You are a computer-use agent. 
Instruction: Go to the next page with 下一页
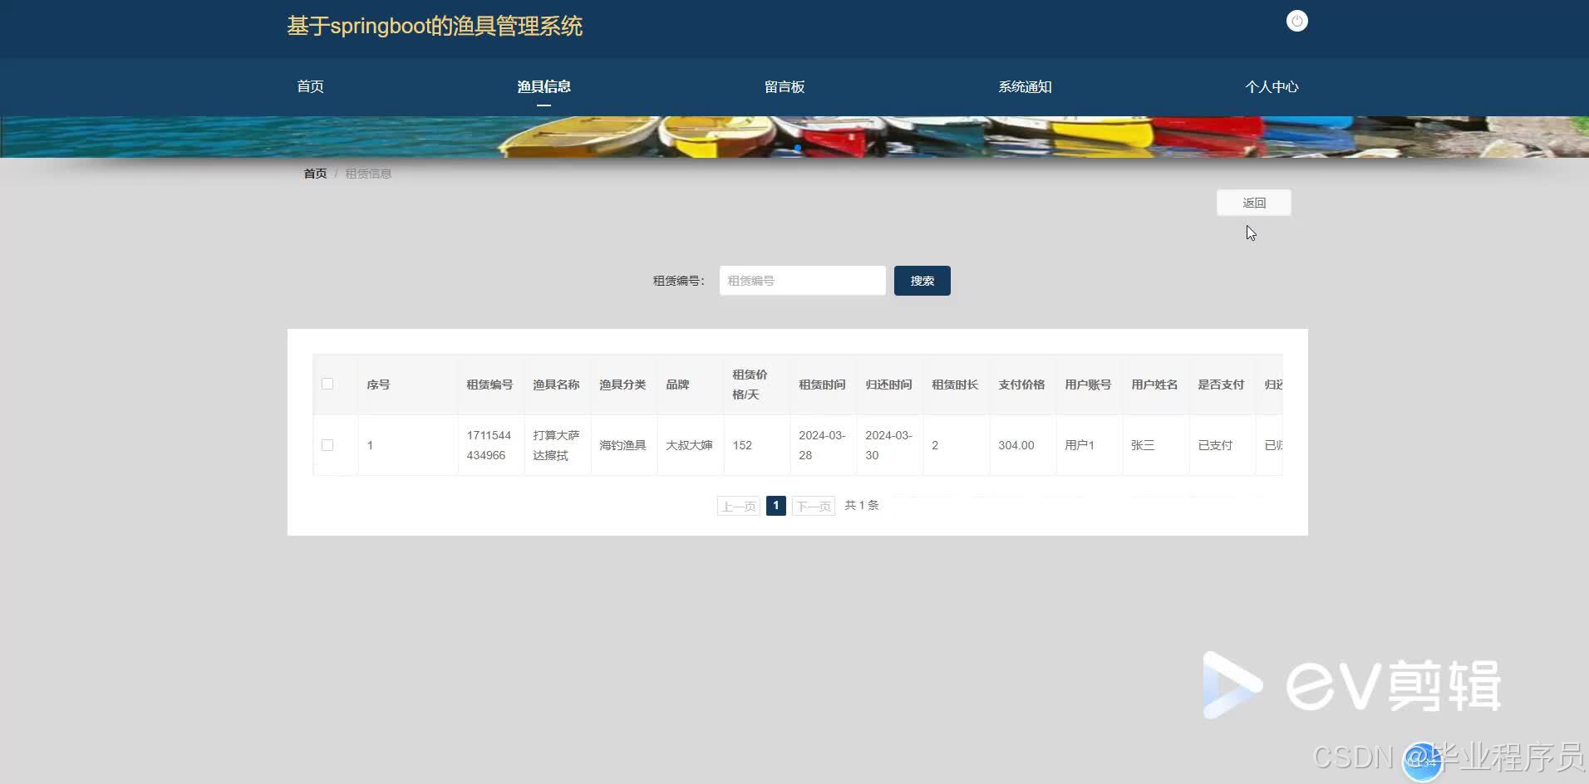(812, 505)
